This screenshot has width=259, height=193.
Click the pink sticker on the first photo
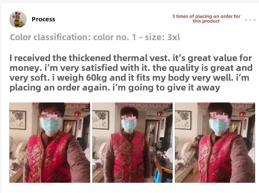(x=50, y=115)
